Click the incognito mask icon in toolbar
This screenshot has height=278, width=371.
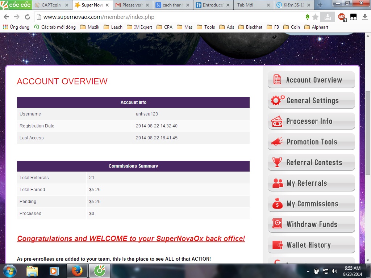(354, 17)
